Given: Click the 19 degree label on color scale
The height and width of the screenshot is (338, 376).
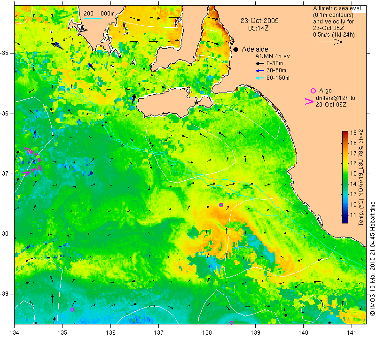Looking at the screenshot, I should click(353, 133).
